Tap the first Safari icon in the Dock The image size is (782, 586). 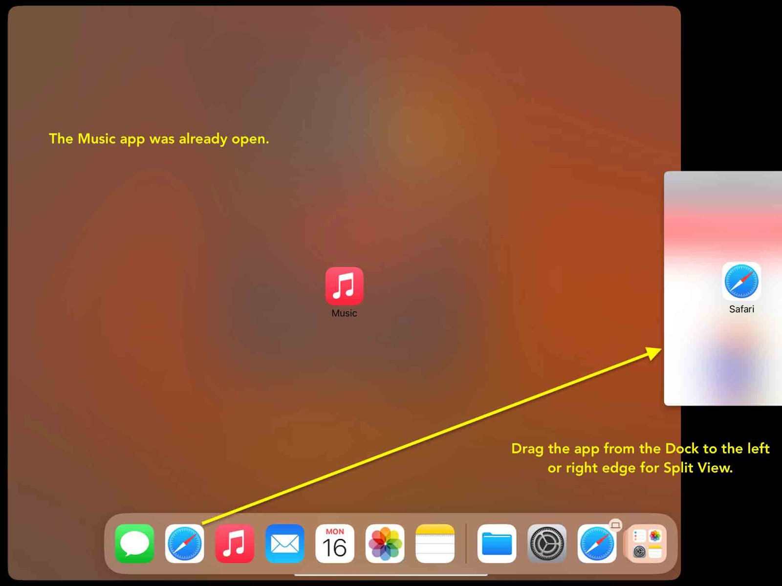tap(185, 543)
